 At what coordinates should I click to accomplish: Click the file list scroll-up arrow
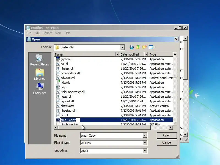click(x=175, y=54)
